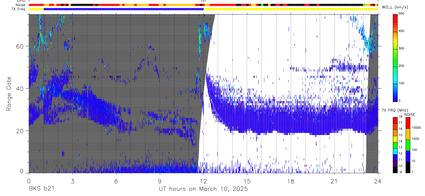Click the '15' tick on UT hours axis
This screenshot has width=425, height=196.
point(247,181)
